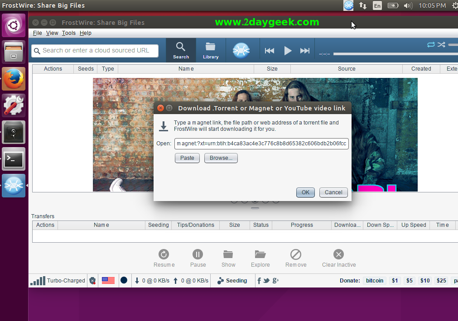Click Show in library folder icon
This screenshot has height=321, width=458.
tap(228, 254)
